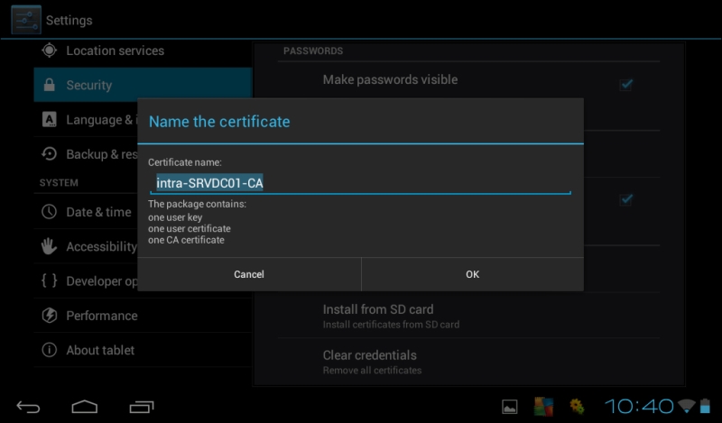Click 'one user key' text
Viewport: 722px width, 423px height.
point(175,217)
